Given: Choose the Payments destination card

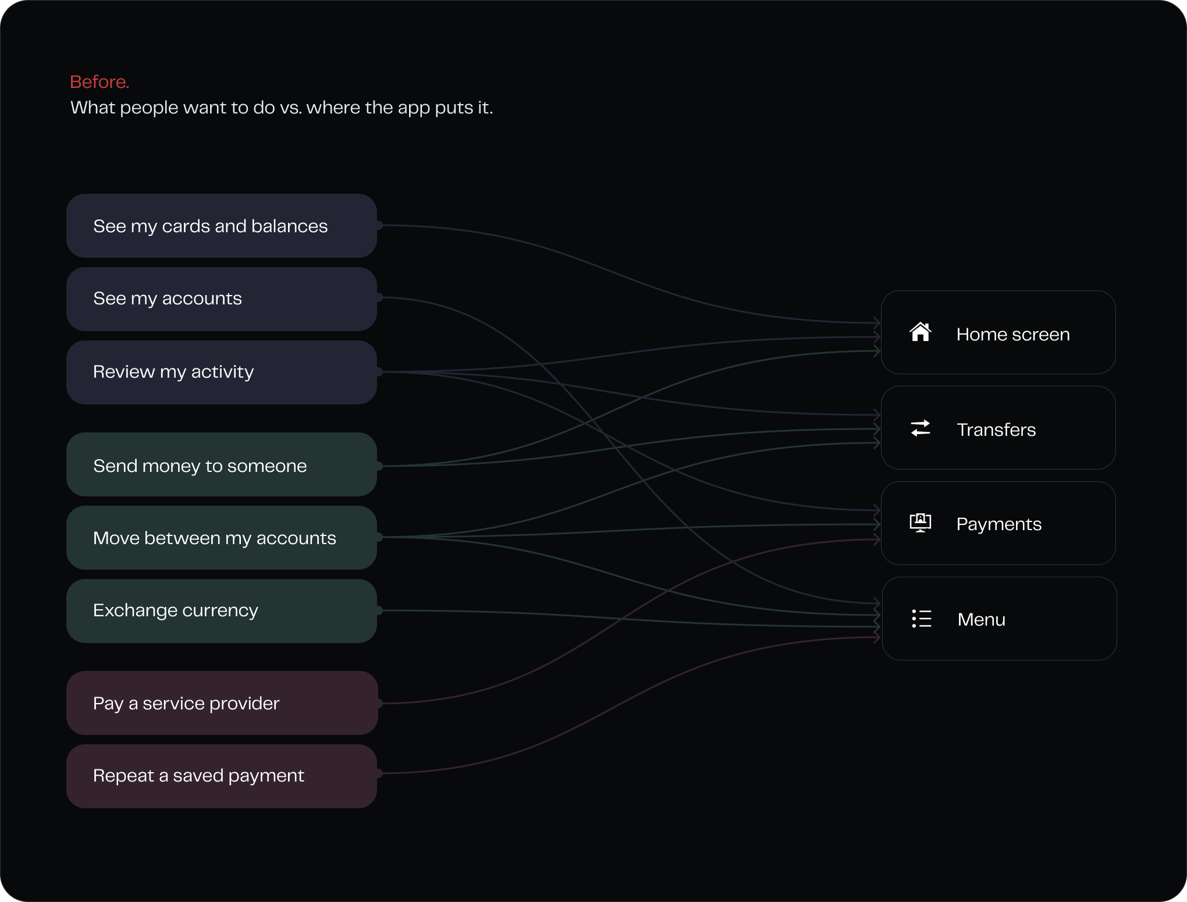Looking at the screenshot, I should point(998,523).
